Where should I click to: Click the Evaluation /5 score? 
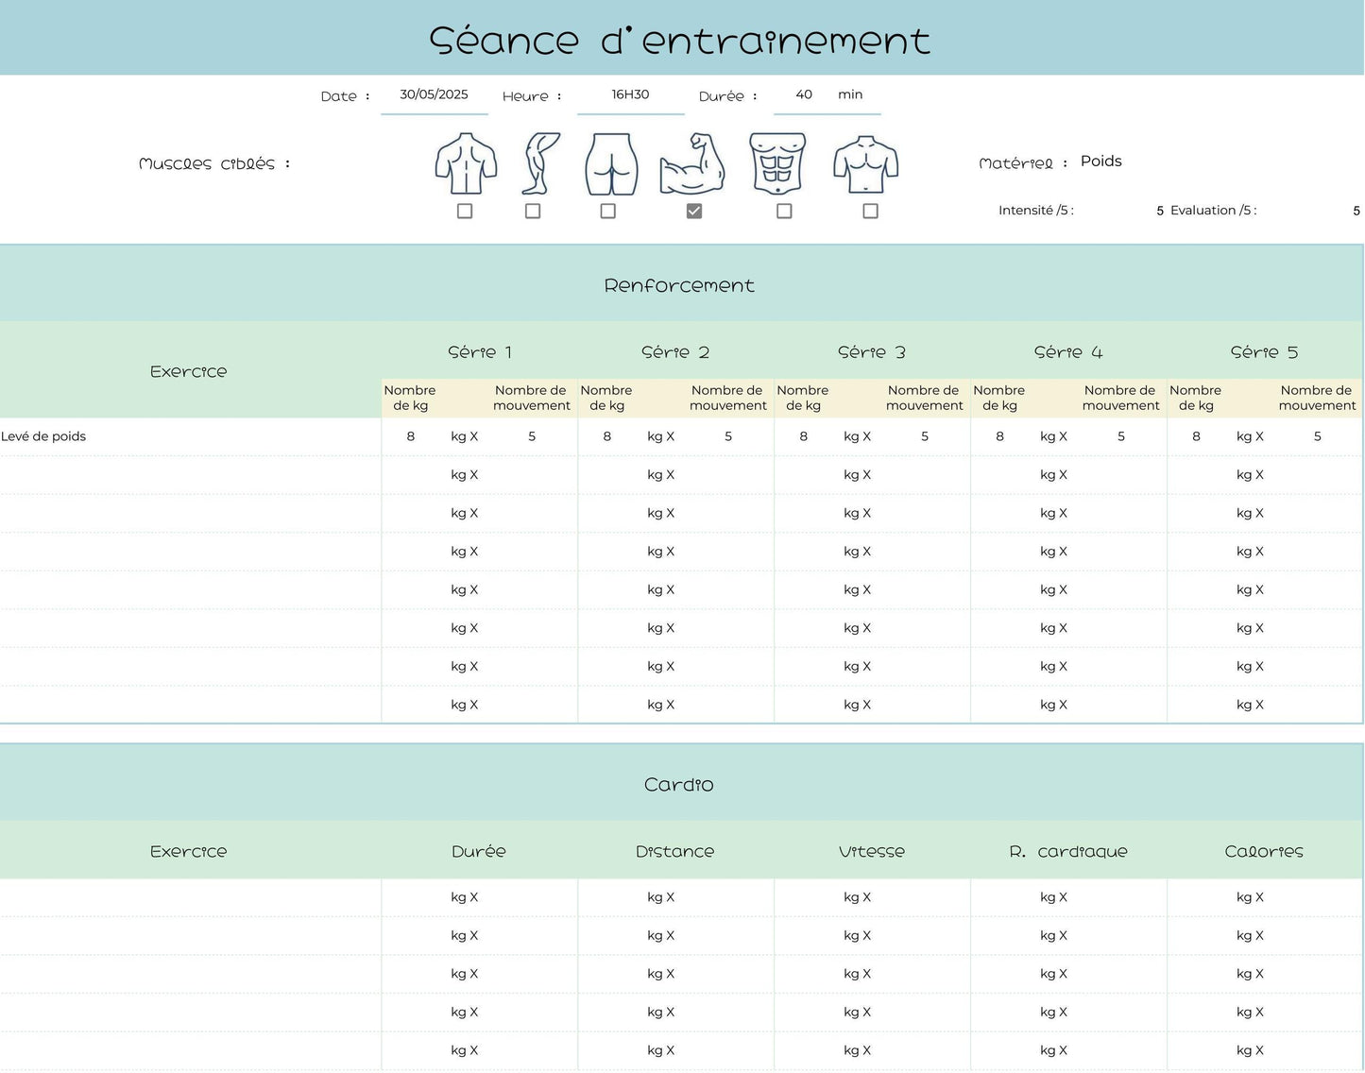click(x=1356, y=210)
